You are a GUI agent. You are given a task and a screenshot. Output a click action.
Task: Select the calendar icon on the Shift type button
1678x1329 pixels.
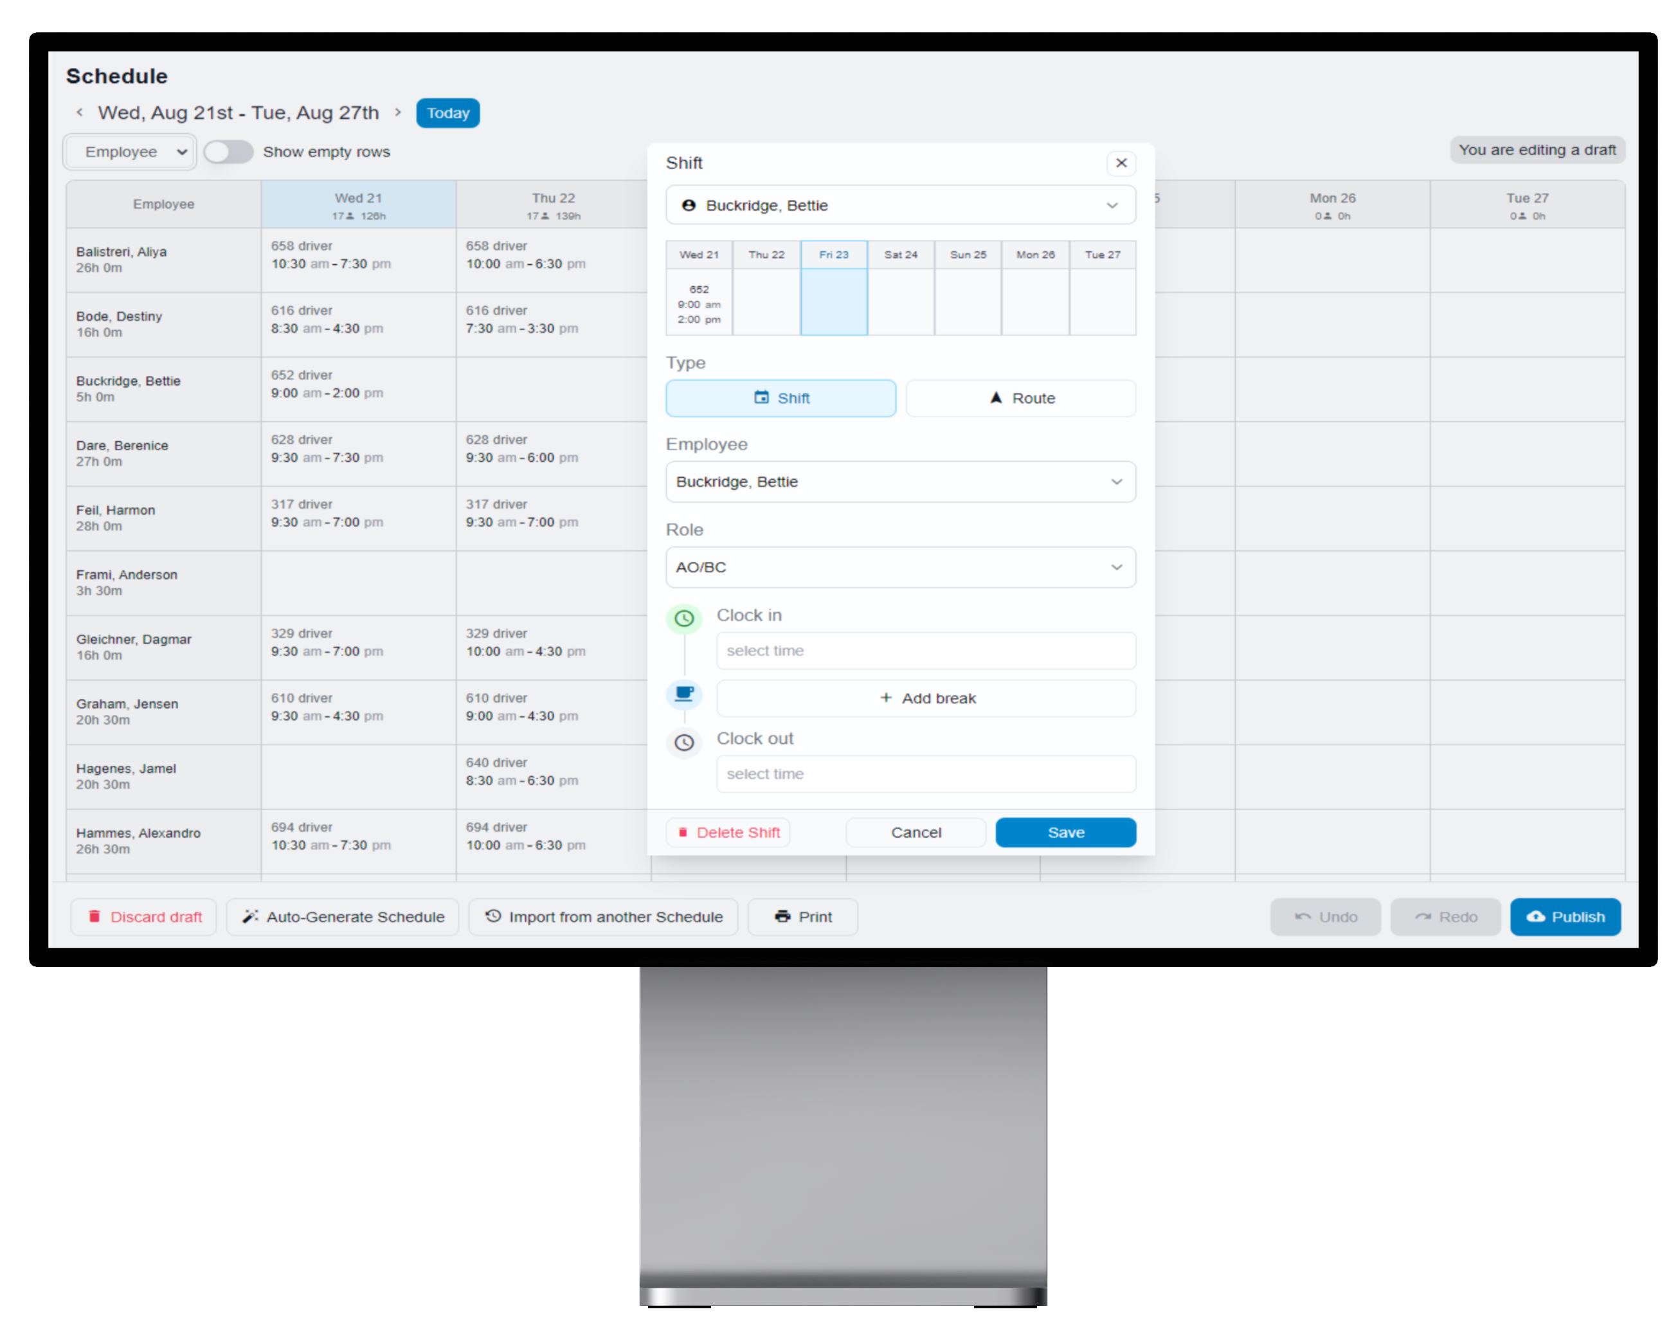[761, 397]
